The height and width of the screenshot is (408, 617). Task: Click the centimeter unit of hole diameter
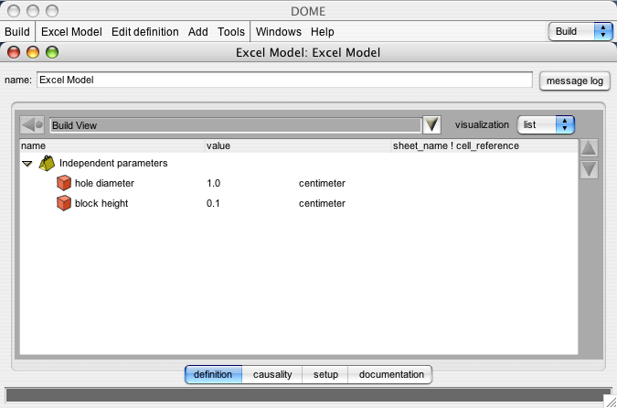coord(322,184)
